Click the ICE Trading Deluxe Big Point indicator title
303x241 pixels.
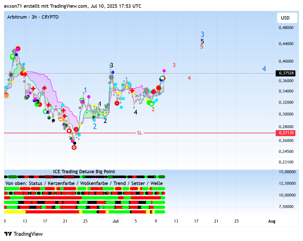coord(84,171)
